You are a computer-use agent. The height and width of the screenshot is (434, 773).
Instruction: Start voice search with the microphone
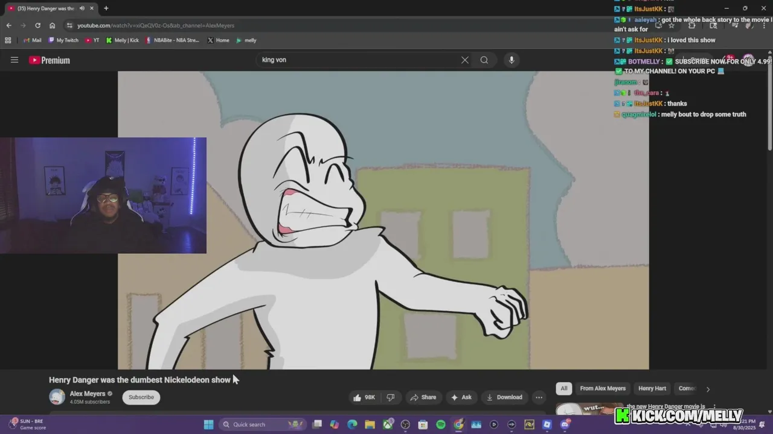click(x=512, y=60)
